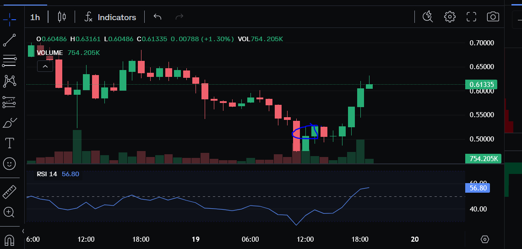
Task: Select the VOLUME indicator legend
Action: click(49, 53)
